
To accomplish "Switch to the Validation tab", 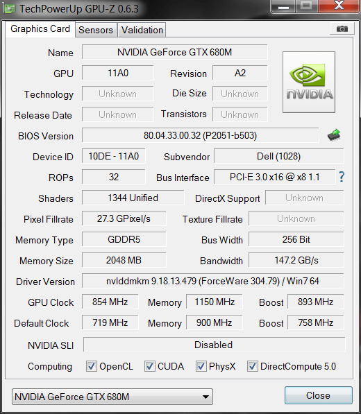I will coord(142,30).
